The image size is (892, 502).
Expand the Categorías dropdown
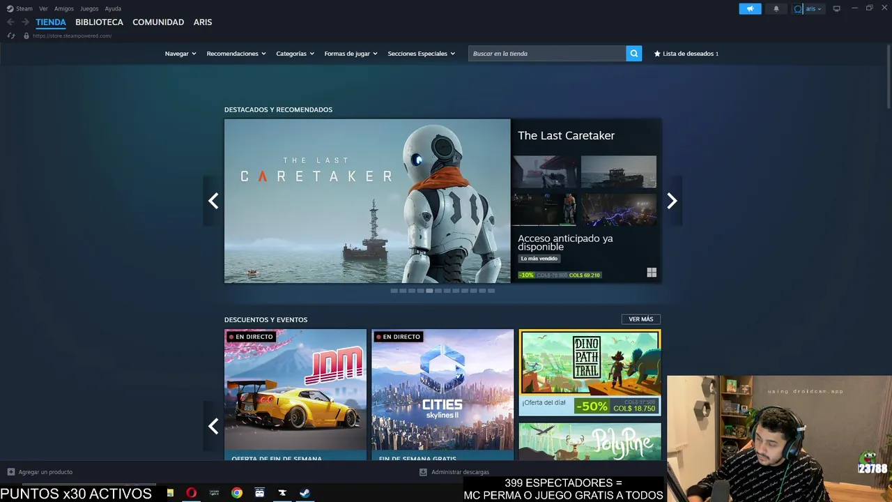[295, 54]
